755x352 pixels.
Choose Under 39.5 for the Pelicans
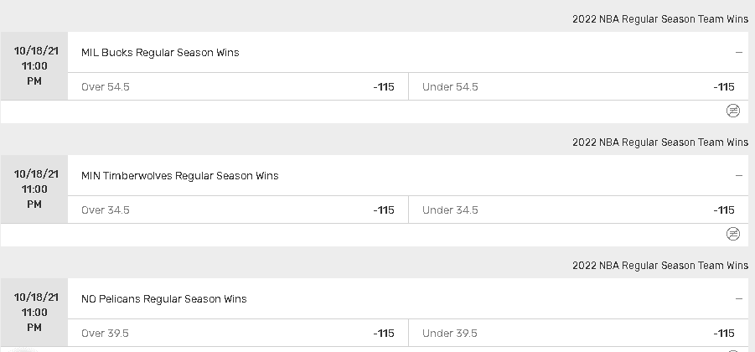pyautogui.click(x=579, y=334)
